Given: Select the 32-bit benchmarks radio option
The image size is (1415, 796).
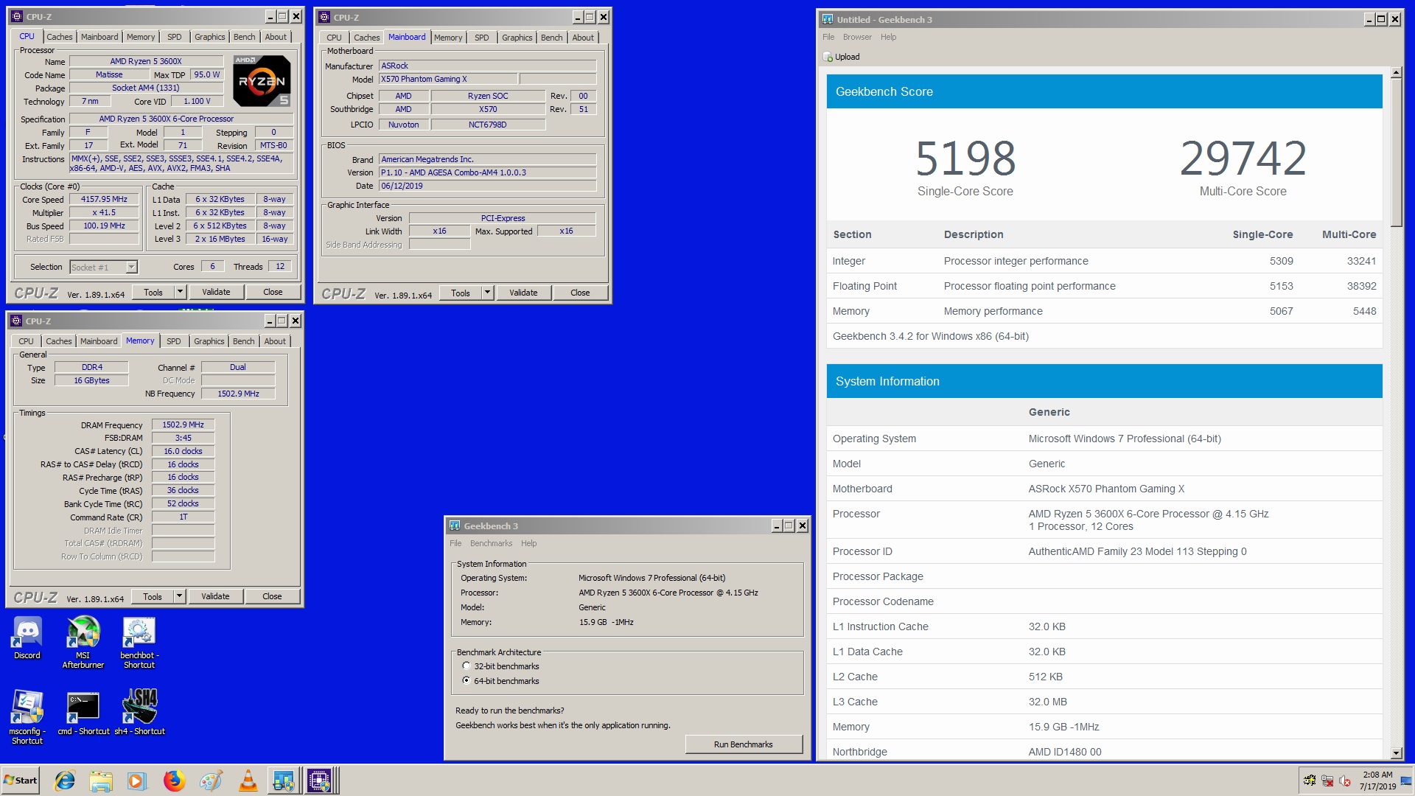Looking at the screenshot, I should [466, 666].
